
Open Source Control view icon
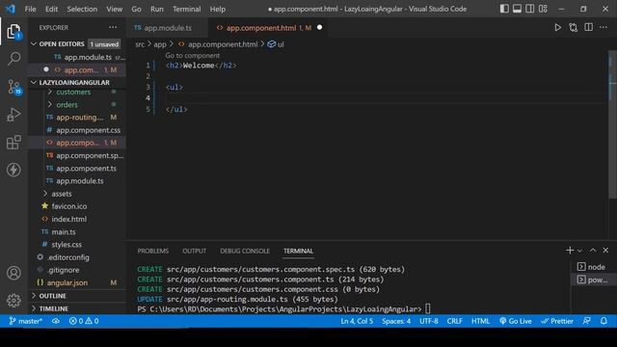pyautogui.click(x=13, y=87)
